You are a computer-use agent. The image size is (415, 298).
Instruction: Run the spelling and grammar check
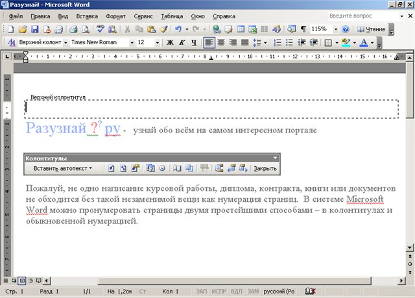(x=100, y=29)
